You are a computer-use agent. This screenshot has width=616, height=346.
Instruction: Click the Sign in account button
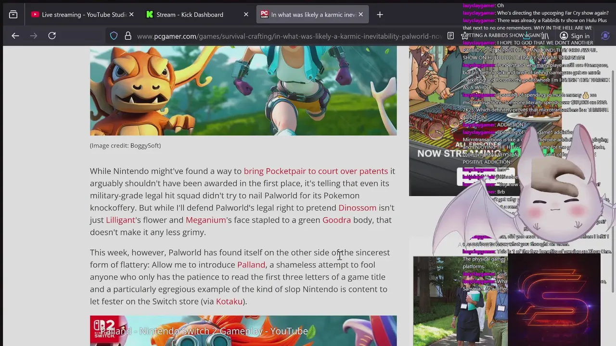coord(575,36)
